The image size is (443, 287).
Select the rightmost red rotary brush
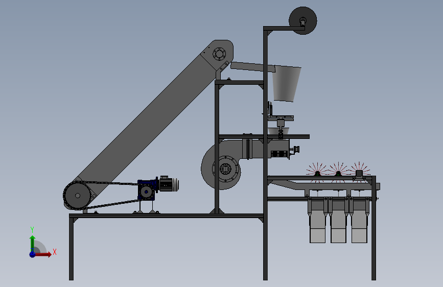point(359,172)
